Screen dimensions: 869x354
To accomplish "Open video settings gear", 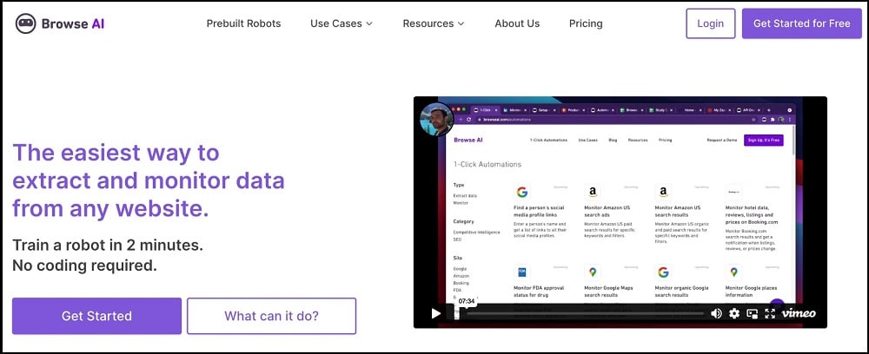I will point(734,313).
